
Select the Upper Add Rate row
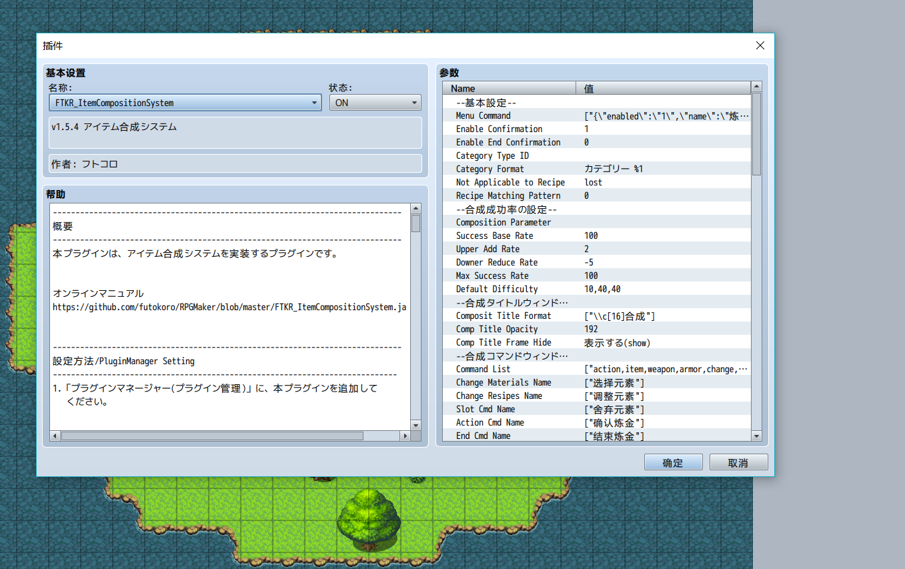(597, 249)
